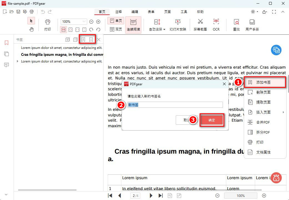Open the 注释 annotation tab
The height and width of the screenshot is (200, 289).
pyautogui.click(x=118, y=12)
